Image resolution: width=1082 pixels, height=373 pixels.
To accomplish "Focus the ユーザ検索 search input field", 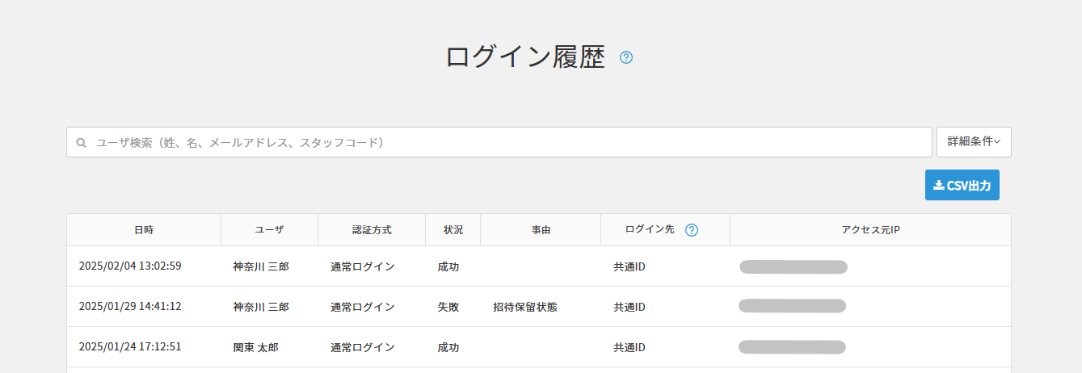I will [x=501, y=142].
